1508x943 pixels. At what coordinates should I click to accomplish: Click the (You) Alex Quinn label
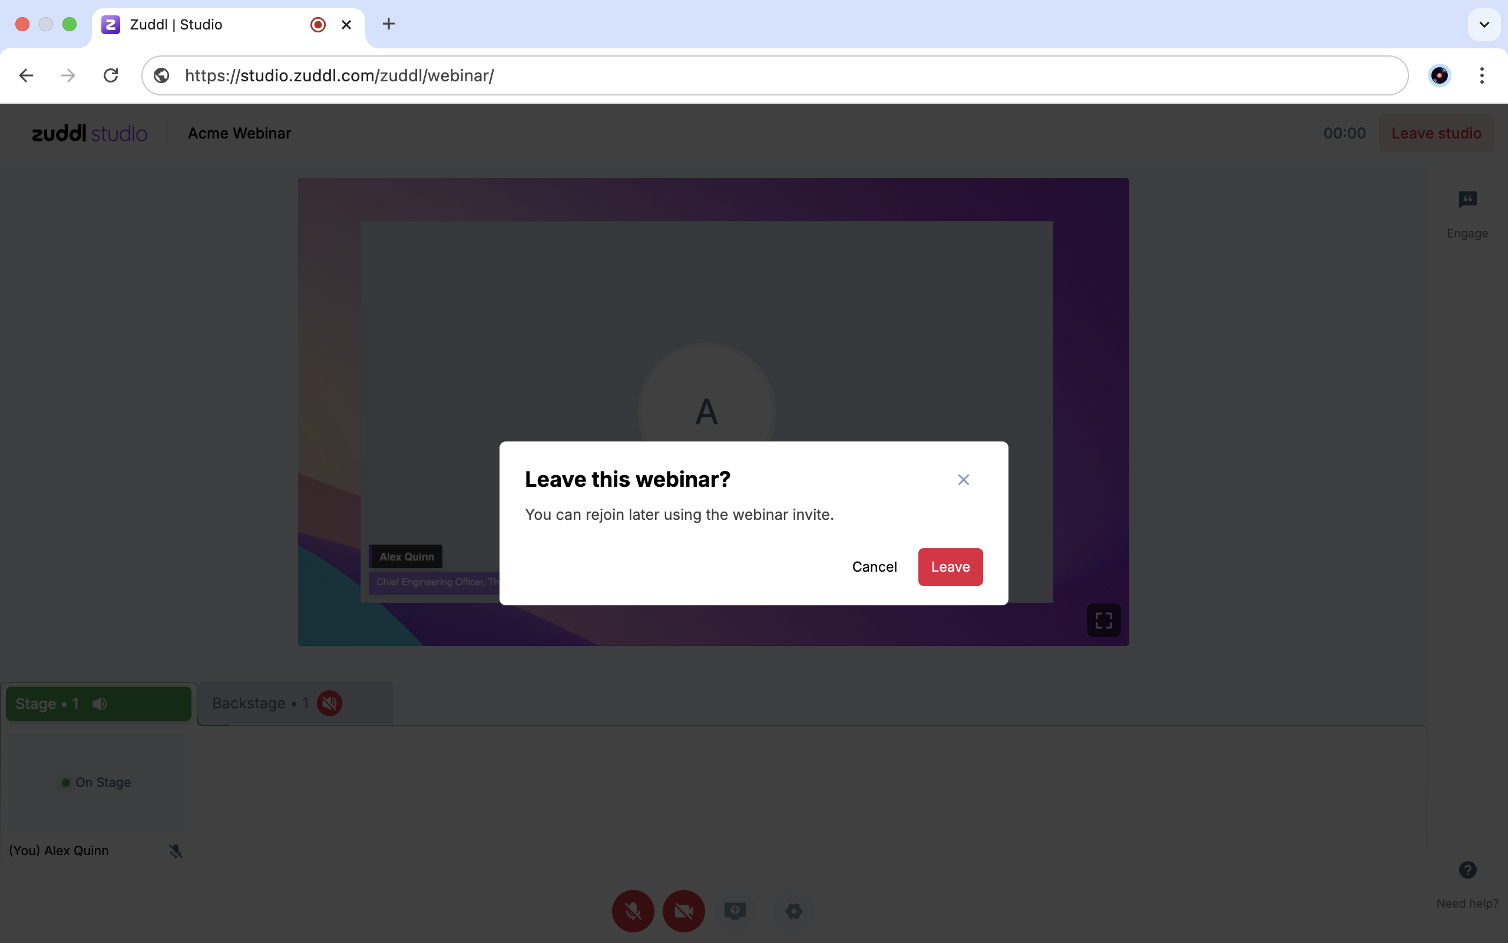tap(59, 850)
